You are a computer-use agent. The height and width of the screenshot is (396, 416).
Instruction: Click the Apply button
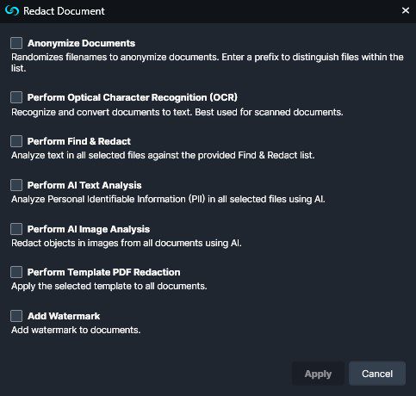pos(318,374)
